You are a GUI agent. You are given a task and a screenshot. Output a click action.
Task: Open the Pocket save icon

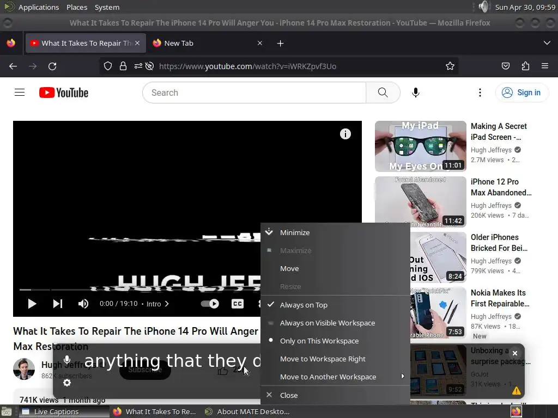pos(506,66)
